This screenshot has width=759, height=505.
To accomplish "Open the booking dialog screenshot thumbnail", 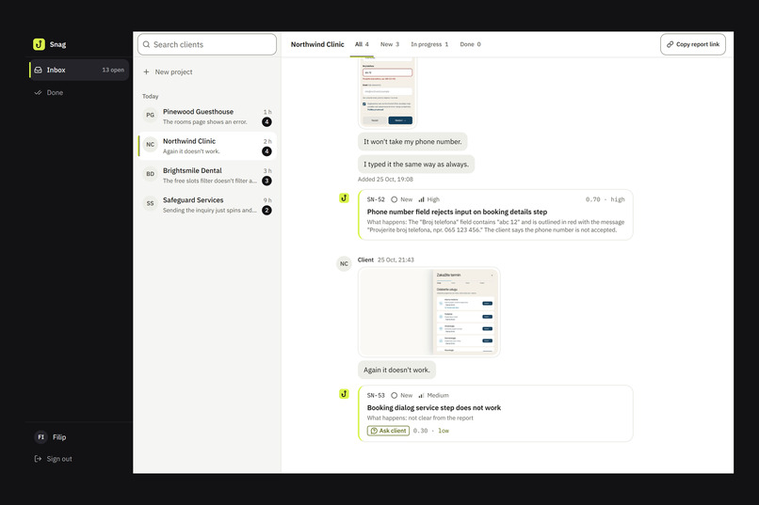I will click(x=428, y=312).
